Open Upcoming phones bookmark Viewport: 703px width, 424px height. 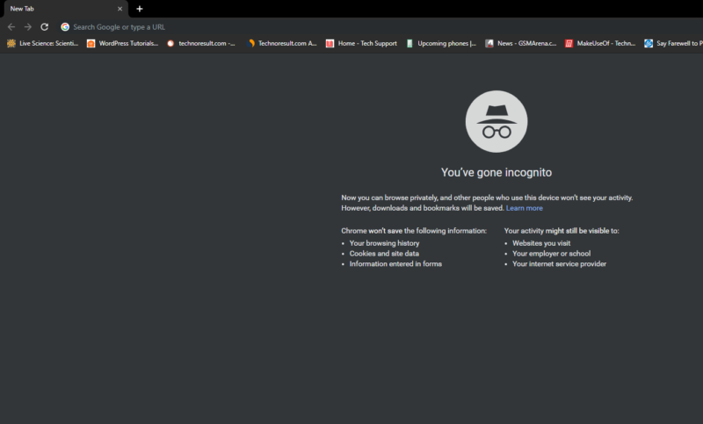coord(441,43)
